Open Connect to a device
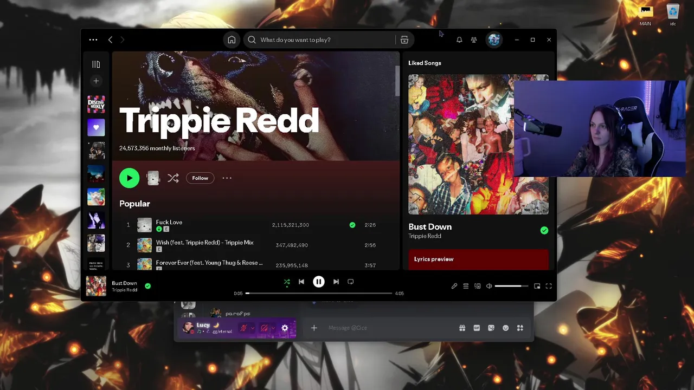The image size is (694, 390). (478, 286)
